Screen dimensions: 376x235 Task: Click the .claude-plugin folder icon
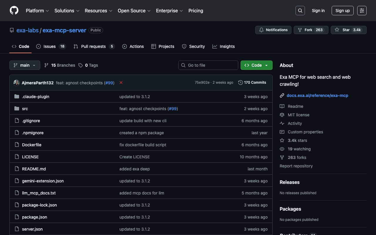coord(17,97)
